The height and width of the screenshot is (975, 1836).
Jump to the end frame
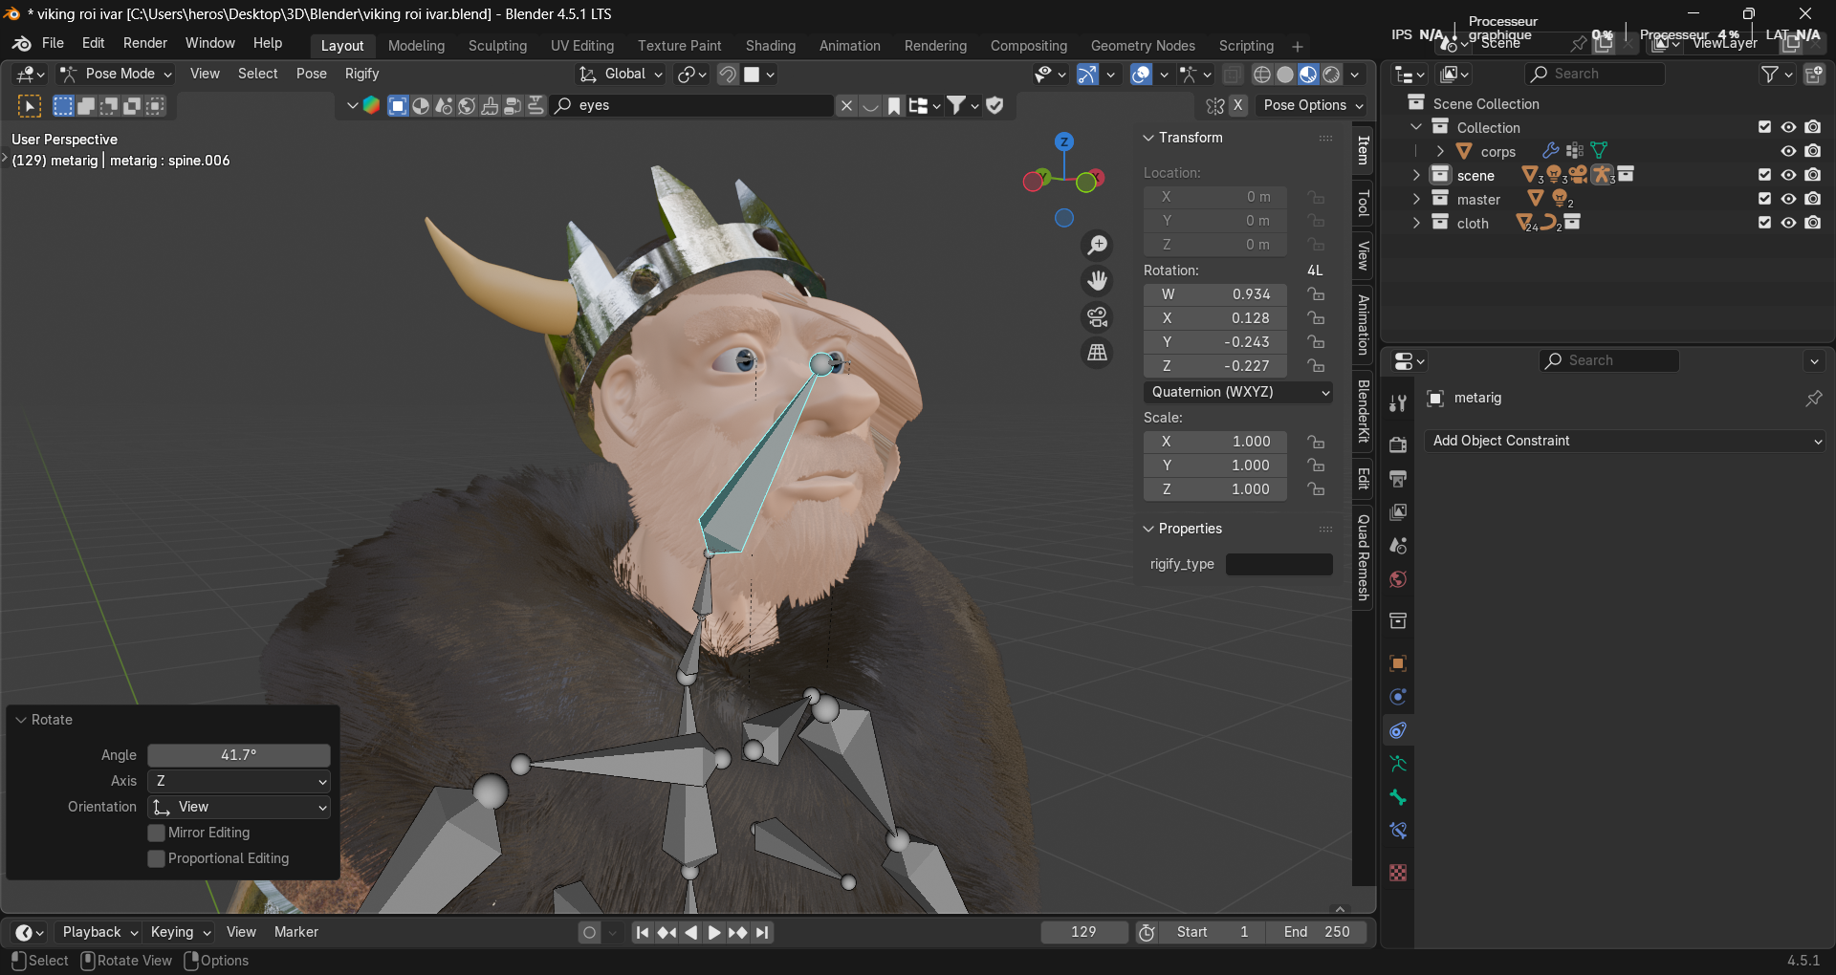762,932
